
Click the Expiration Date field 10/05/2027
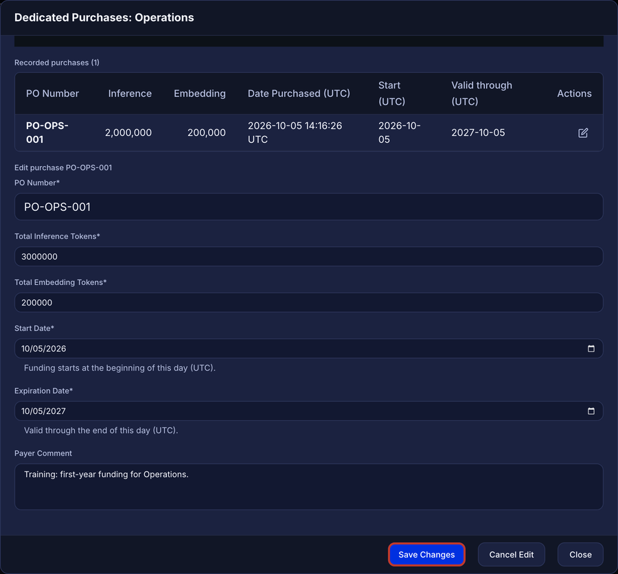pos(308,411)
